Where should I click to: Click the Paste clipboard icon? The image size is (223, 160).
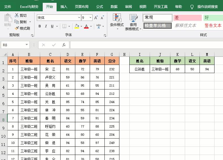tap(8, 18)
